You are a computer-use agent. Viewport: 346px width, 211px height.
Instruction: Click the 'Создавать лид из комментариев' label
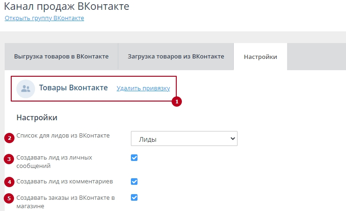(64, 181)
